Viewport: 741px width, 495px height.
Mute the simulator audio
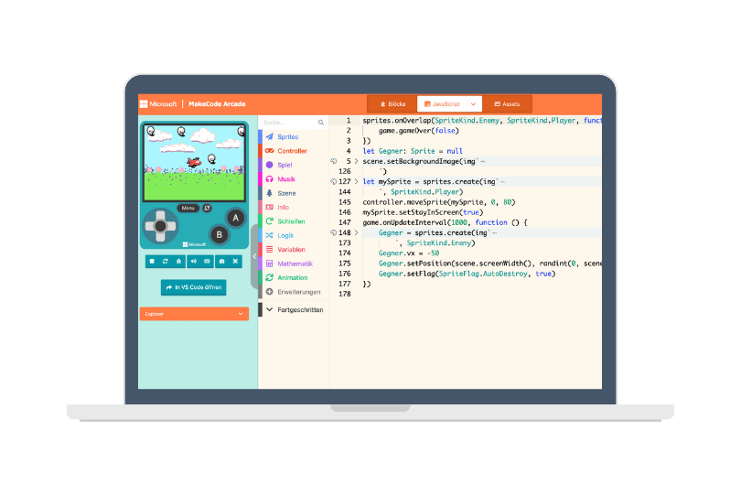(194, 261)
